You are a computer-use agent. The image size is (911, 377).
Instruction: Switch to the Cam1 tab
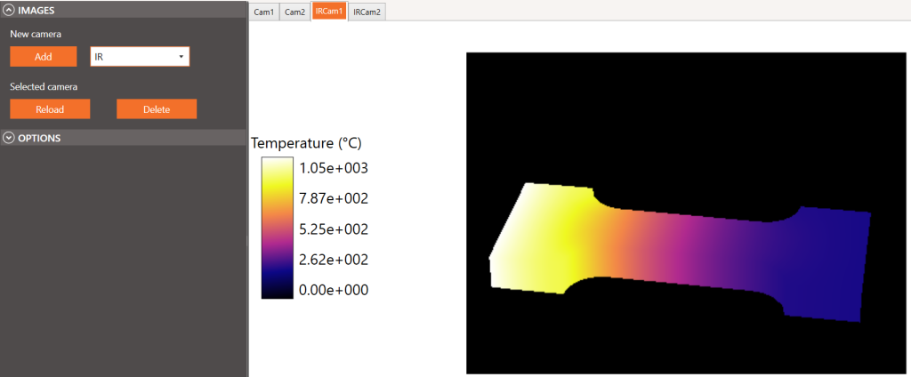click(x=263, y=12)
